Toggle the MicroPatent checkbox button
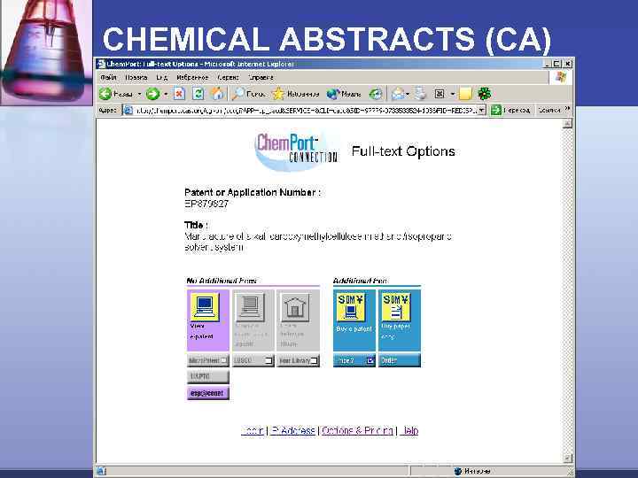638x478 pixels. tap(224, 360)
